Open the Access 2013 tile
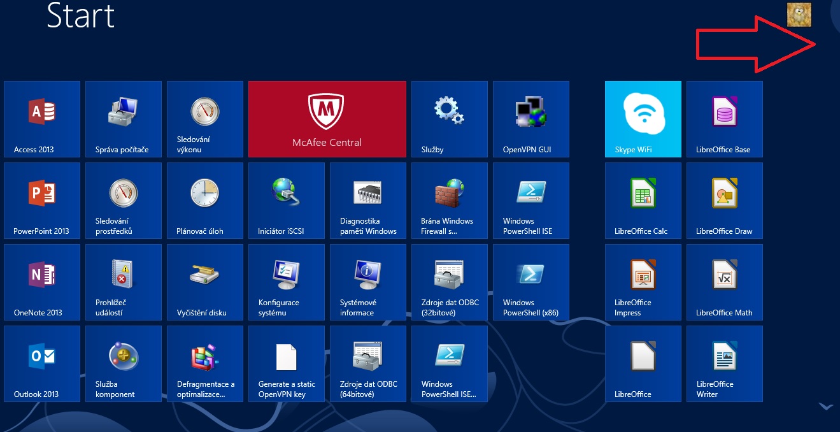This screenshot has height=432, width=840. 42,119
